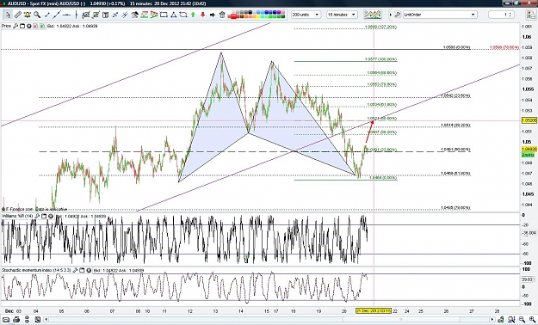Zoom in chart using bottom-right magnifier plus

[532, 320]
